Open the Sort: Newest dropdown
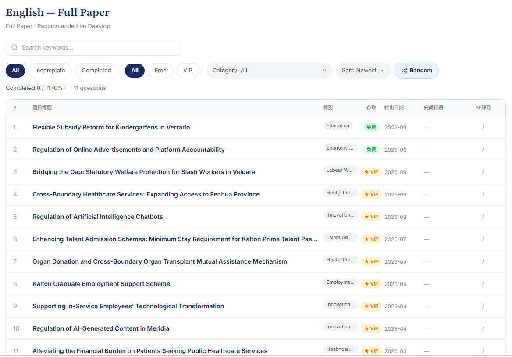Image resolution: width=512 pixels, height=357 pixels. [x=363, y=71]
